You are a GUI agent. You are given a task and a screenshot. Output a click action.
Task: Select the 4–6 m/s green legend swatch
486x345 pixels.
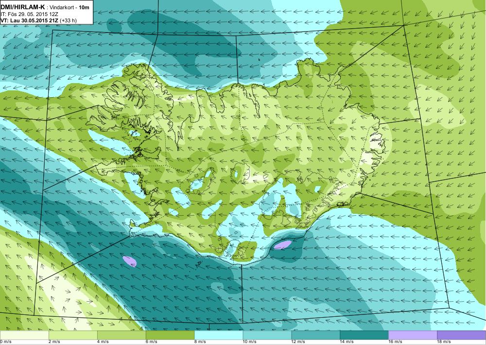tap(121, 335)
